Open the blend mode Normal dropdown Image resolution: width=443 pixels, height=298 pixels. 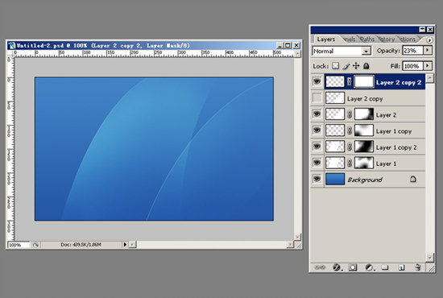click(366, 51)
